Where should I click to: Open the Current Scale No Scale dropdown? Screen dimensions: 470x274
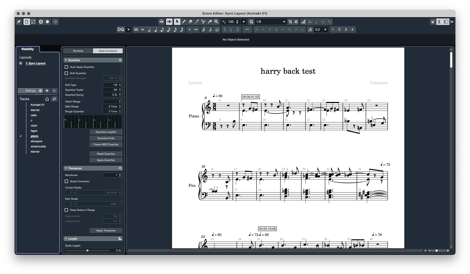(99, 193)
